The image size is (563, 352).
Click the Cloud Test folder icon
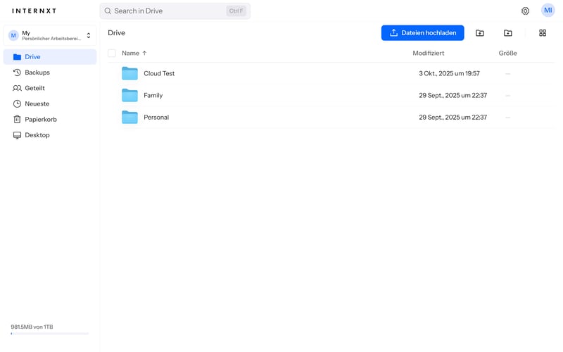[x=129, y=73]
